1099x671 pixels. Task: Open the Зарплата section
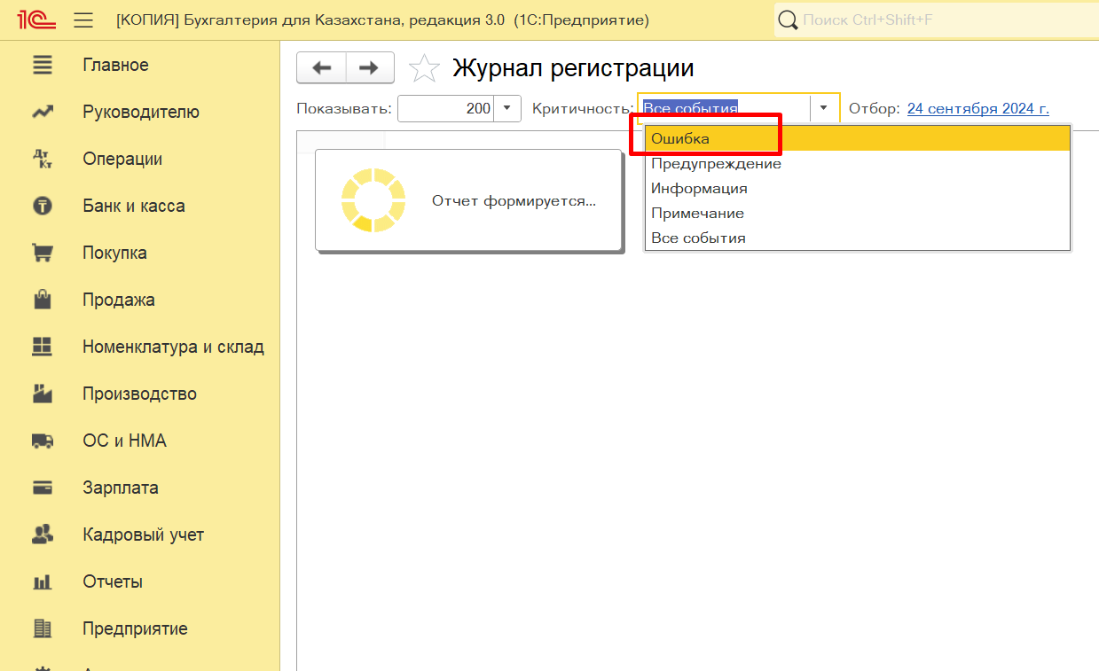[121, 488]
